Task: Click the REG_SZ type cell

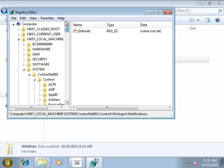Action: (112, 31)
